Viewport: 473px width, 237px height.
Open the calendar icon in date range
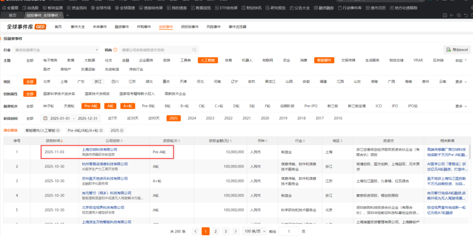[x=45, y=118]
